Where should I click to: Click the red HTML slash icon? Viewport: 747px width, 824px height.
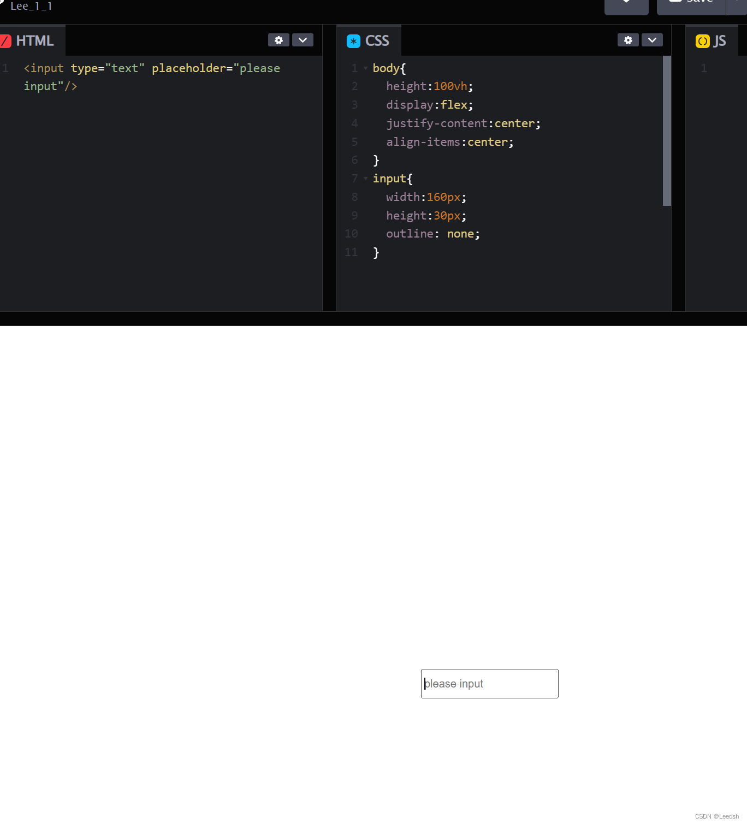click(5, 41)
